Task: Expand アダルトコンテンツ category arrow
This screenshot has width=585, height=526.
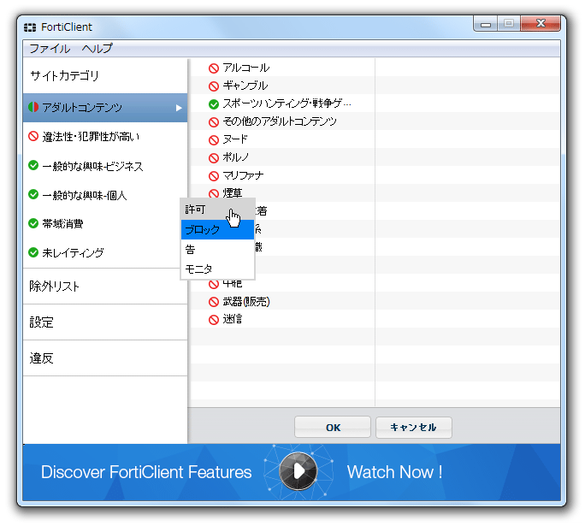Action: coord(179,108)
